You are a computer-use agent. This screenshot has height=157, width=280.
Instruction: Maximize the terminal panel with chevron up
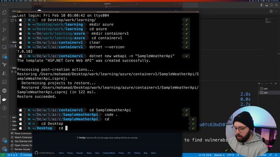click(271, 83)
